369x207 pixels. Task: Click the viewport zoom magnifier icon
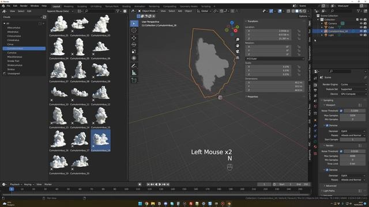[x=238, y=40]
